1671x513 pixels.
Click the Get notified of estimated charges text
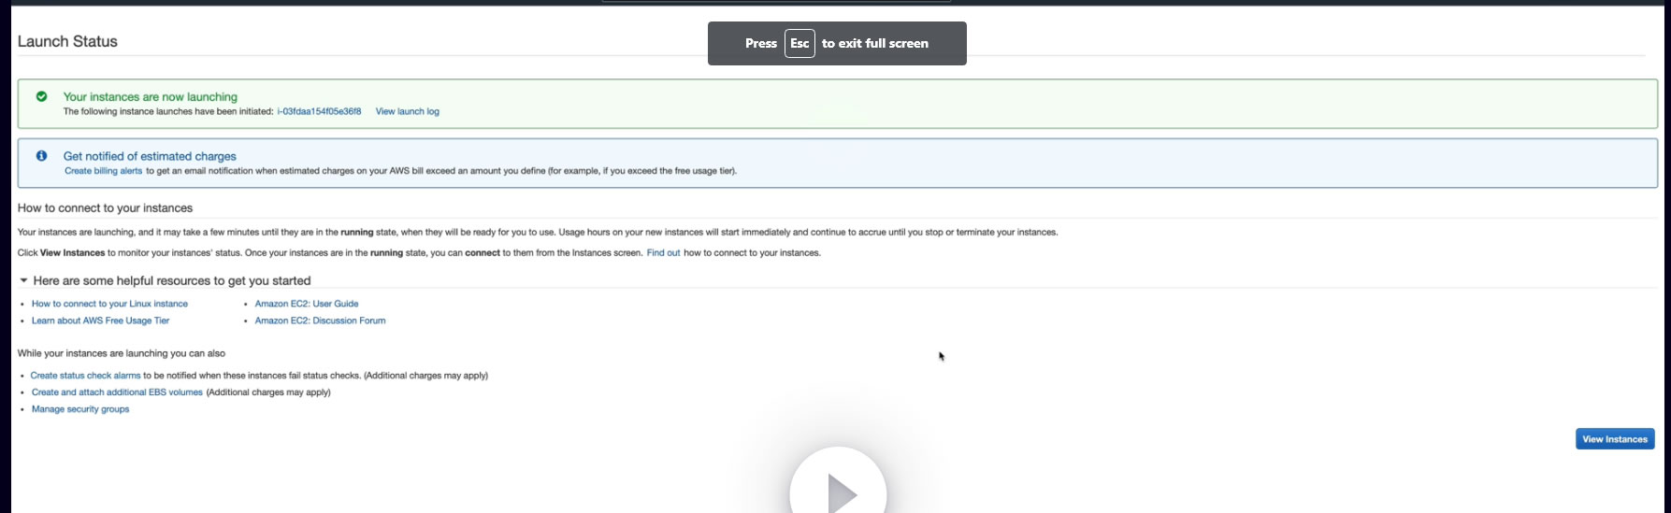pyautogui.click(x=150, y=156)
